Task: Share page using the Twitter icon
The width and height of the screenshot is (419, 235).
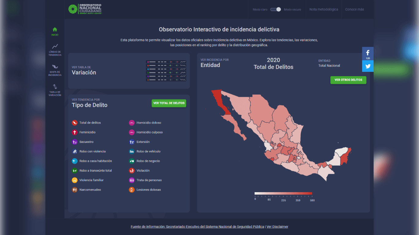Action: (368, 66)
